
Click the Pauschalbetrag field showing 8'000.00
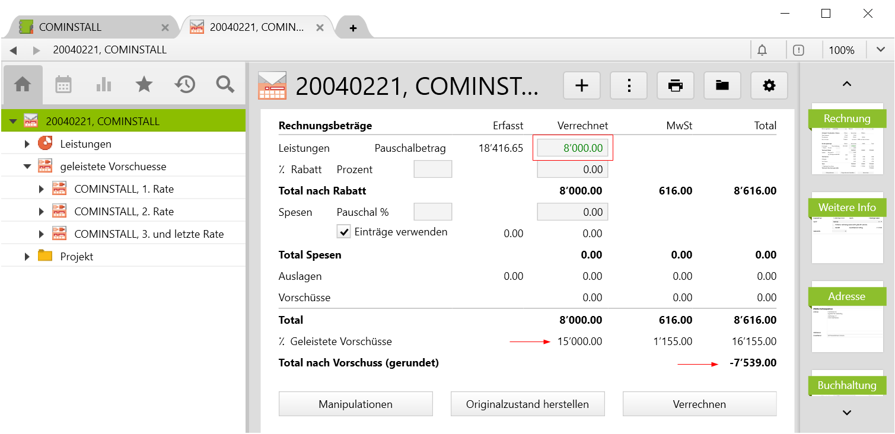(573, 148)
